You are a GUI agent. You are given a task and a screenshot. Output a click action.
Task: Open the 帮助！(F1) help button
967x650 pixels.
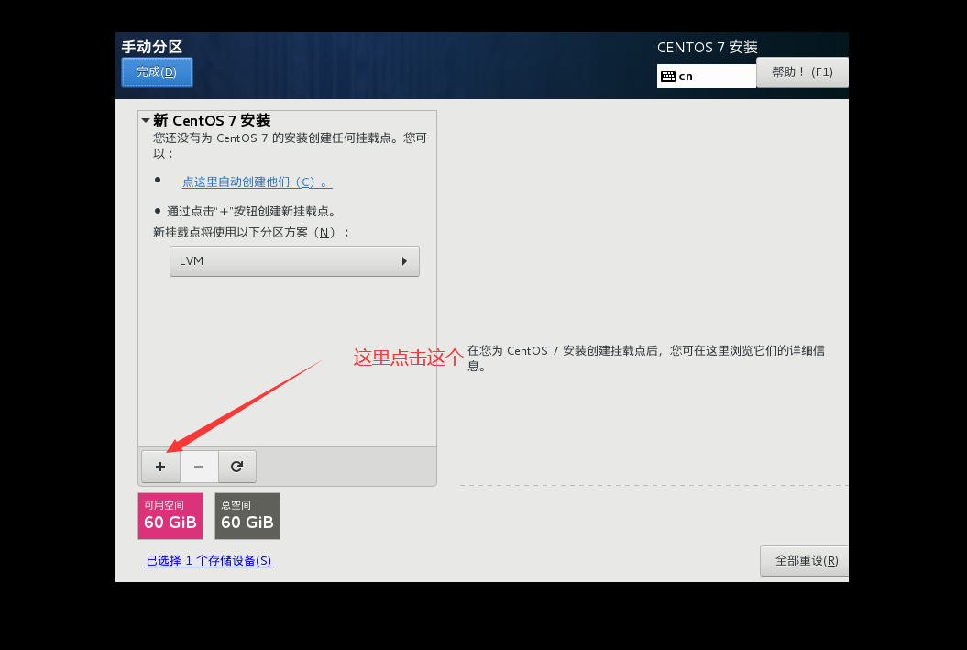point(802,72)
